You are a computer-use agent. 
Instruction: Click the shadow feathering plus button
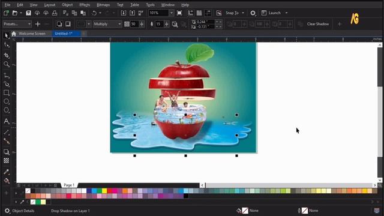tap(167, 24)
